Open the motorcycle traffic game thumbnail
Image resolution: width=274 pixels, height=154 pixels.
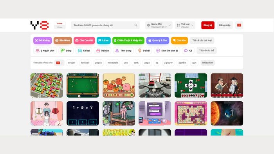coord(155,86)
